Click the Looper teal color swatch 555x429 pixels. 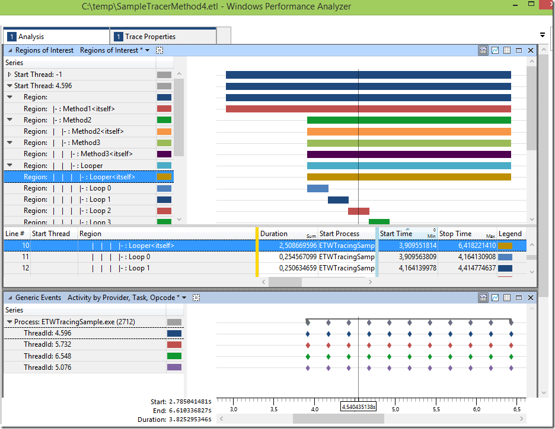click(x=164, y=165)
